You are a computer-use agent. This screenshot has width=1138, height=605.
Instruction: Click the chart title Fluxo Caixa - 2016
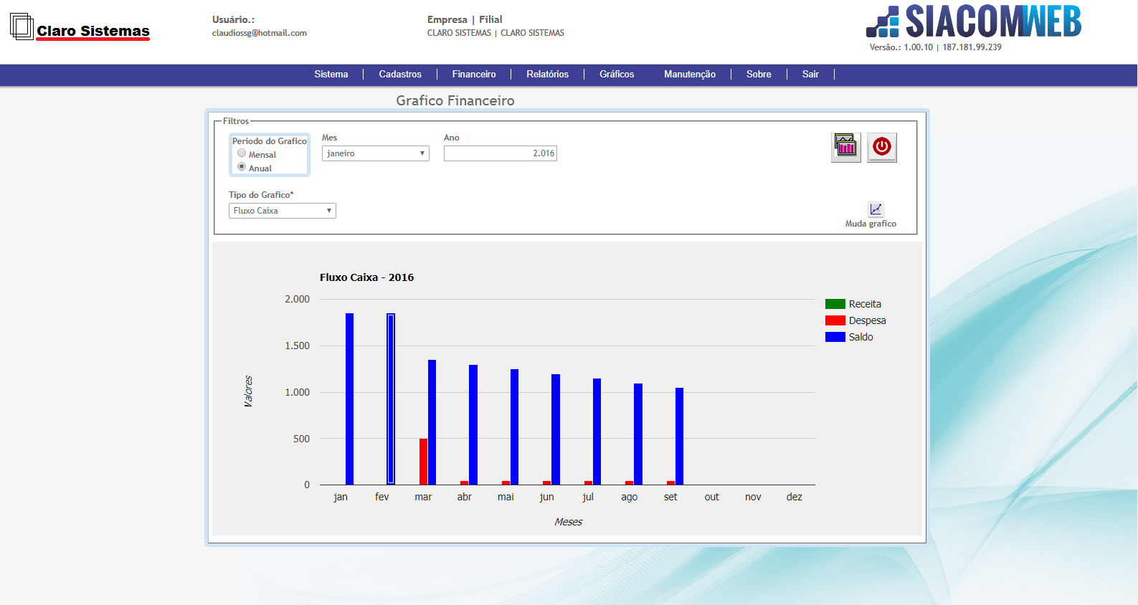(366, 277)
